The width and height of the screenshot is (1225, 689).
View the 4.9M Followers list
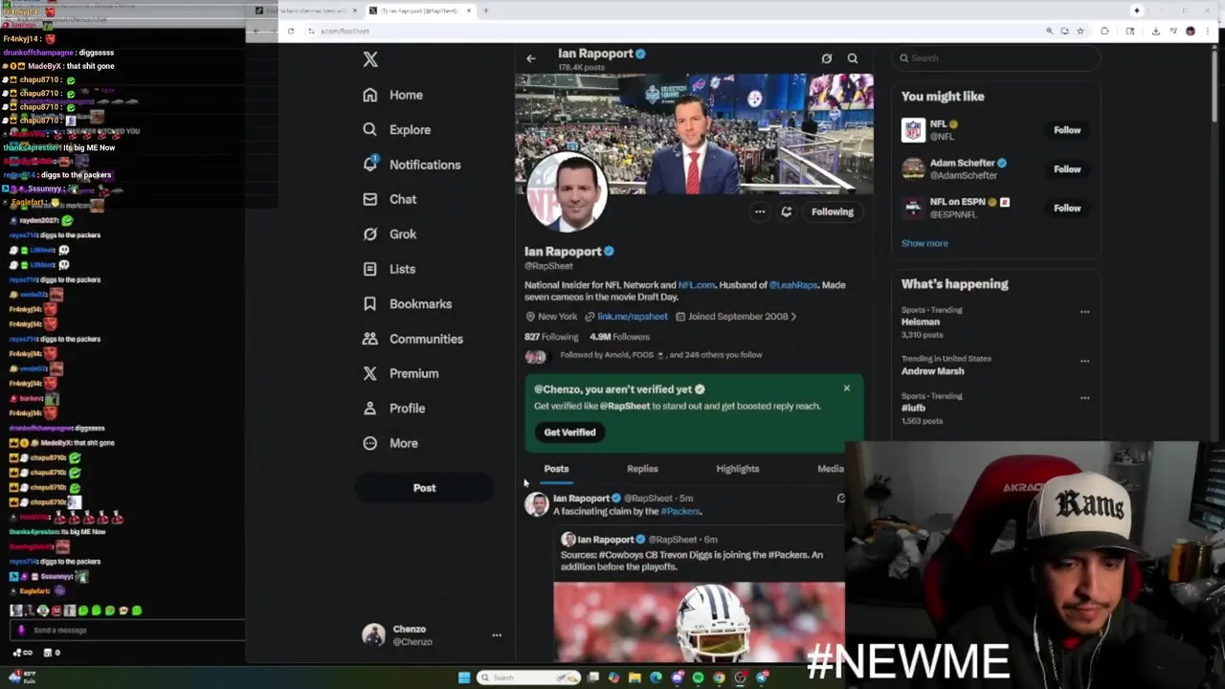[x=619, y=337]
